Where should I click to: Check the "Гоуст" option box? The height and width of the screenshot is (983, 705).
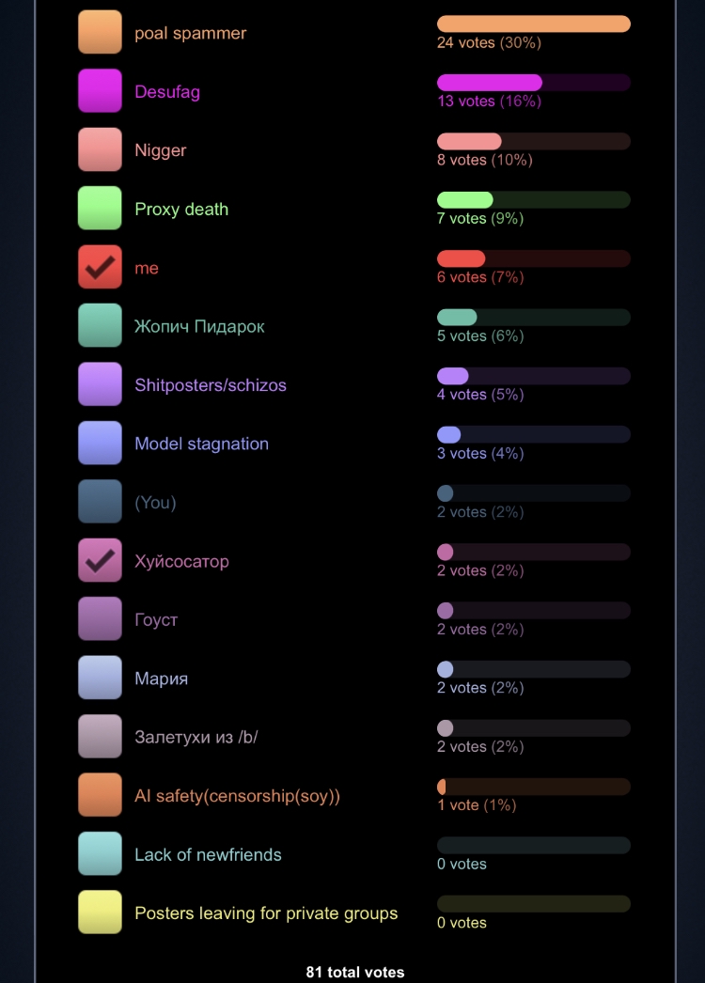[100, 618]
